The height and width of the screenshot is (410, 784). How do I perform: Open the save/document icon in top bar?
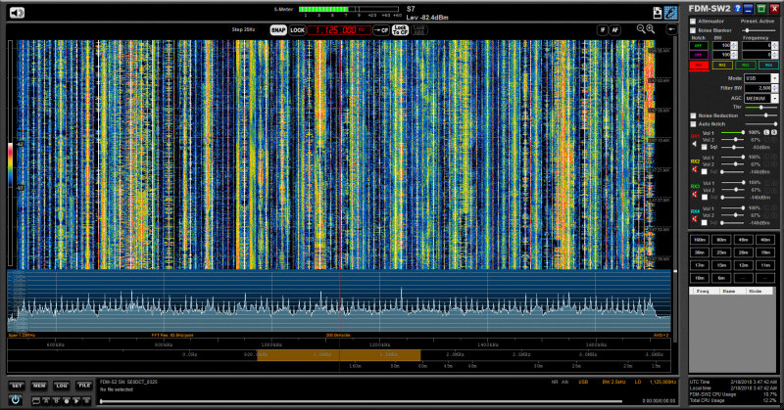(x=658, y=13)
